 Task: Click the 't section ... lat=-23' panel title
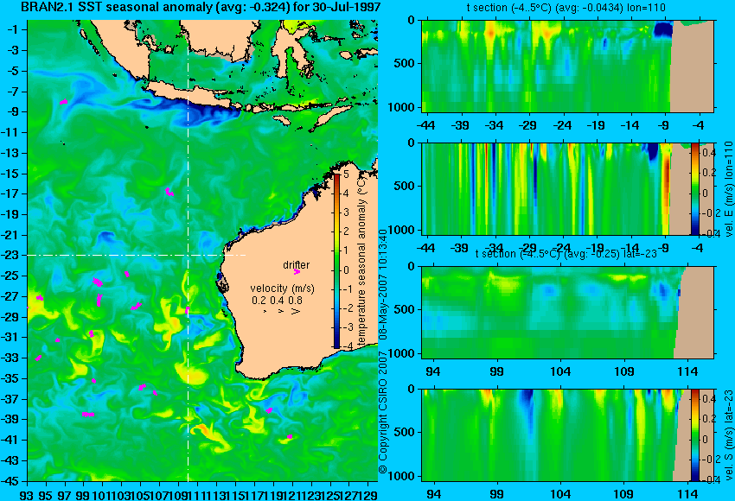pos(566,254)
